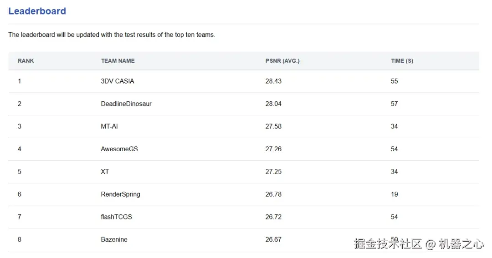Click the RANK column header
Viewport: 492px width, 258px height.
(x=26, y=61)
